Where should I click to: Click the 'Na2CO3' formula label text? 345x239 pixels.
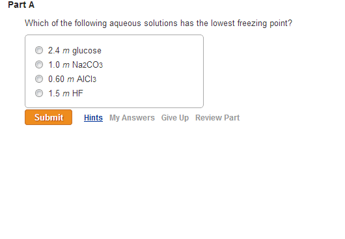87,64
